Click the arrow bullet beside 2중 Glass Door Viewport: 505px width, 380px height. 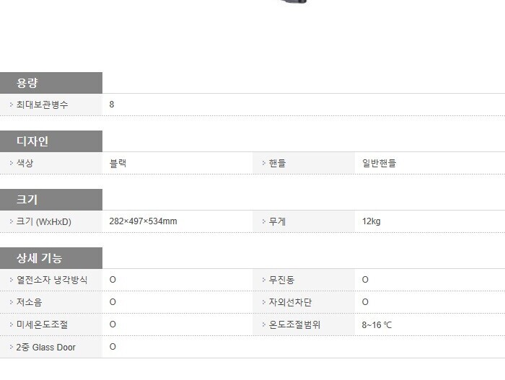point(12,347)
